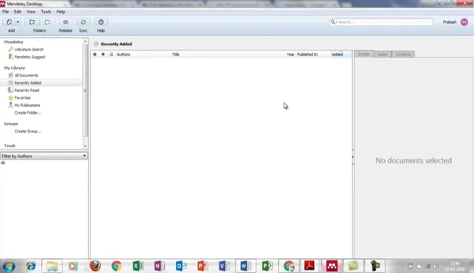Switch to the Contents tab

coord(403,54)
